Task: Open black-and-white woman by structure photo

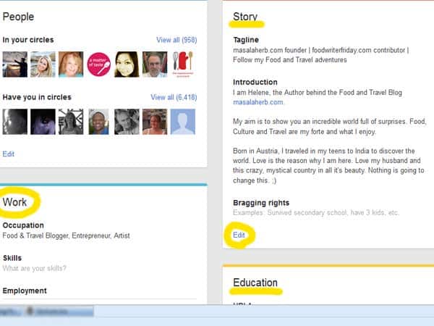Action: click(x=71, y=122)
